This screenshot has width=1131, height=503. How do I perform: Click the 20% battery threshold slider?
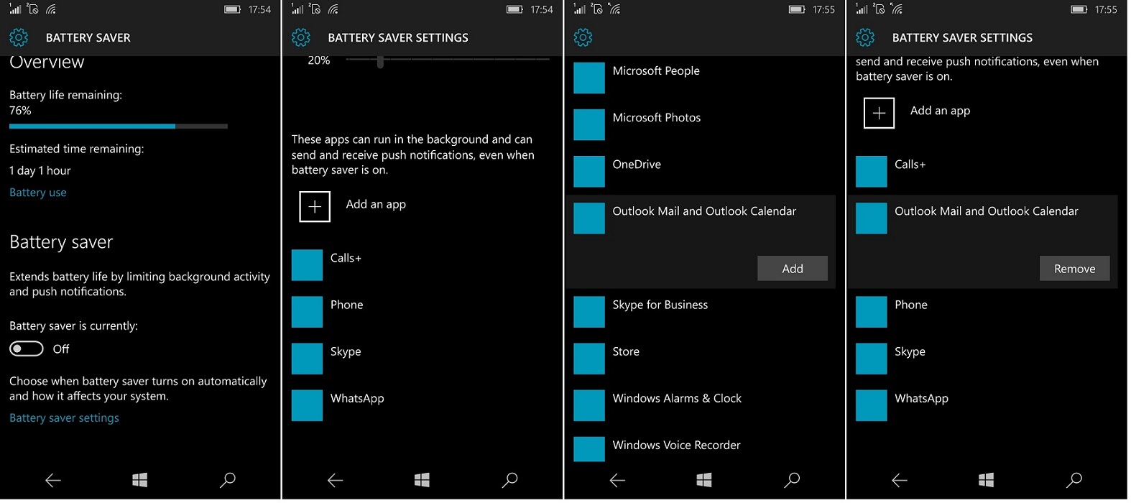coord(447,61)
